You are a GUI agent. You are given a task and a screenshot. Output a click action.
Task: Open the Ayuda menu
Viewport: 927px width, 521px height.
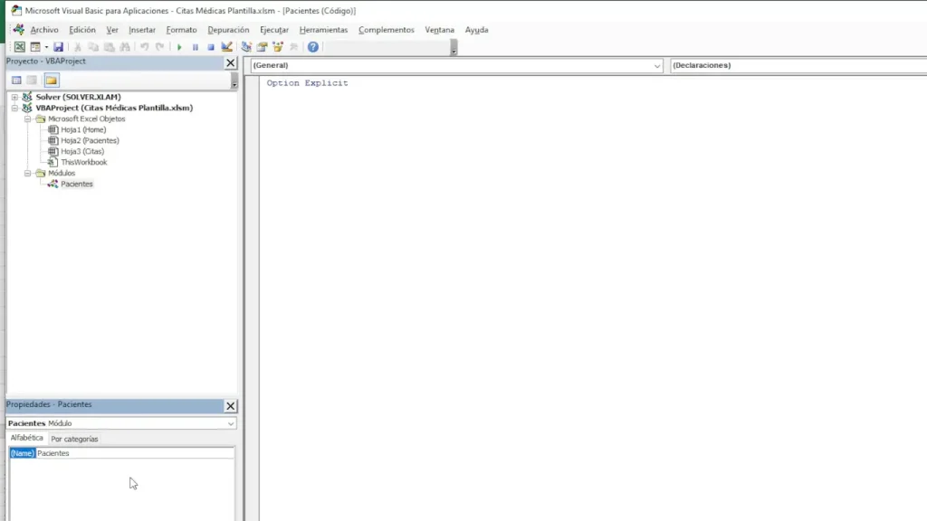[476, 30]
